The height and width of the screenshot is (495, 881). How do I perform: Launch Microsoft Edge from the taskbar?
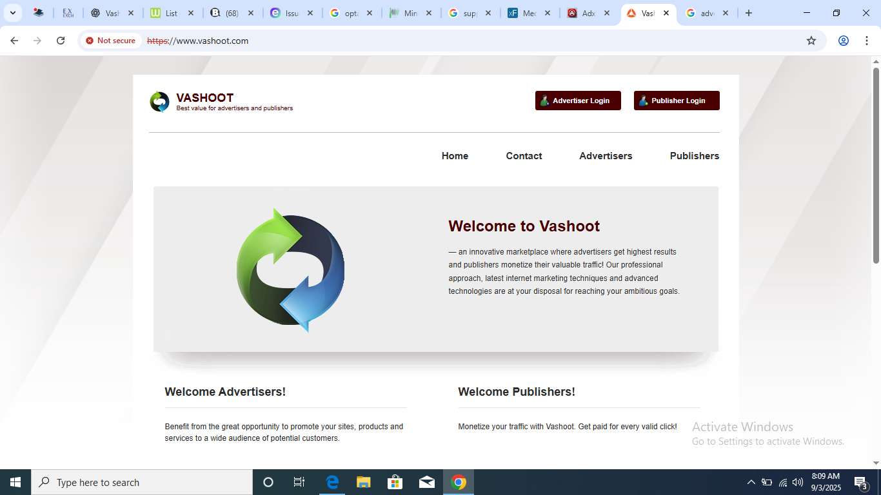(x=332, y=482)
